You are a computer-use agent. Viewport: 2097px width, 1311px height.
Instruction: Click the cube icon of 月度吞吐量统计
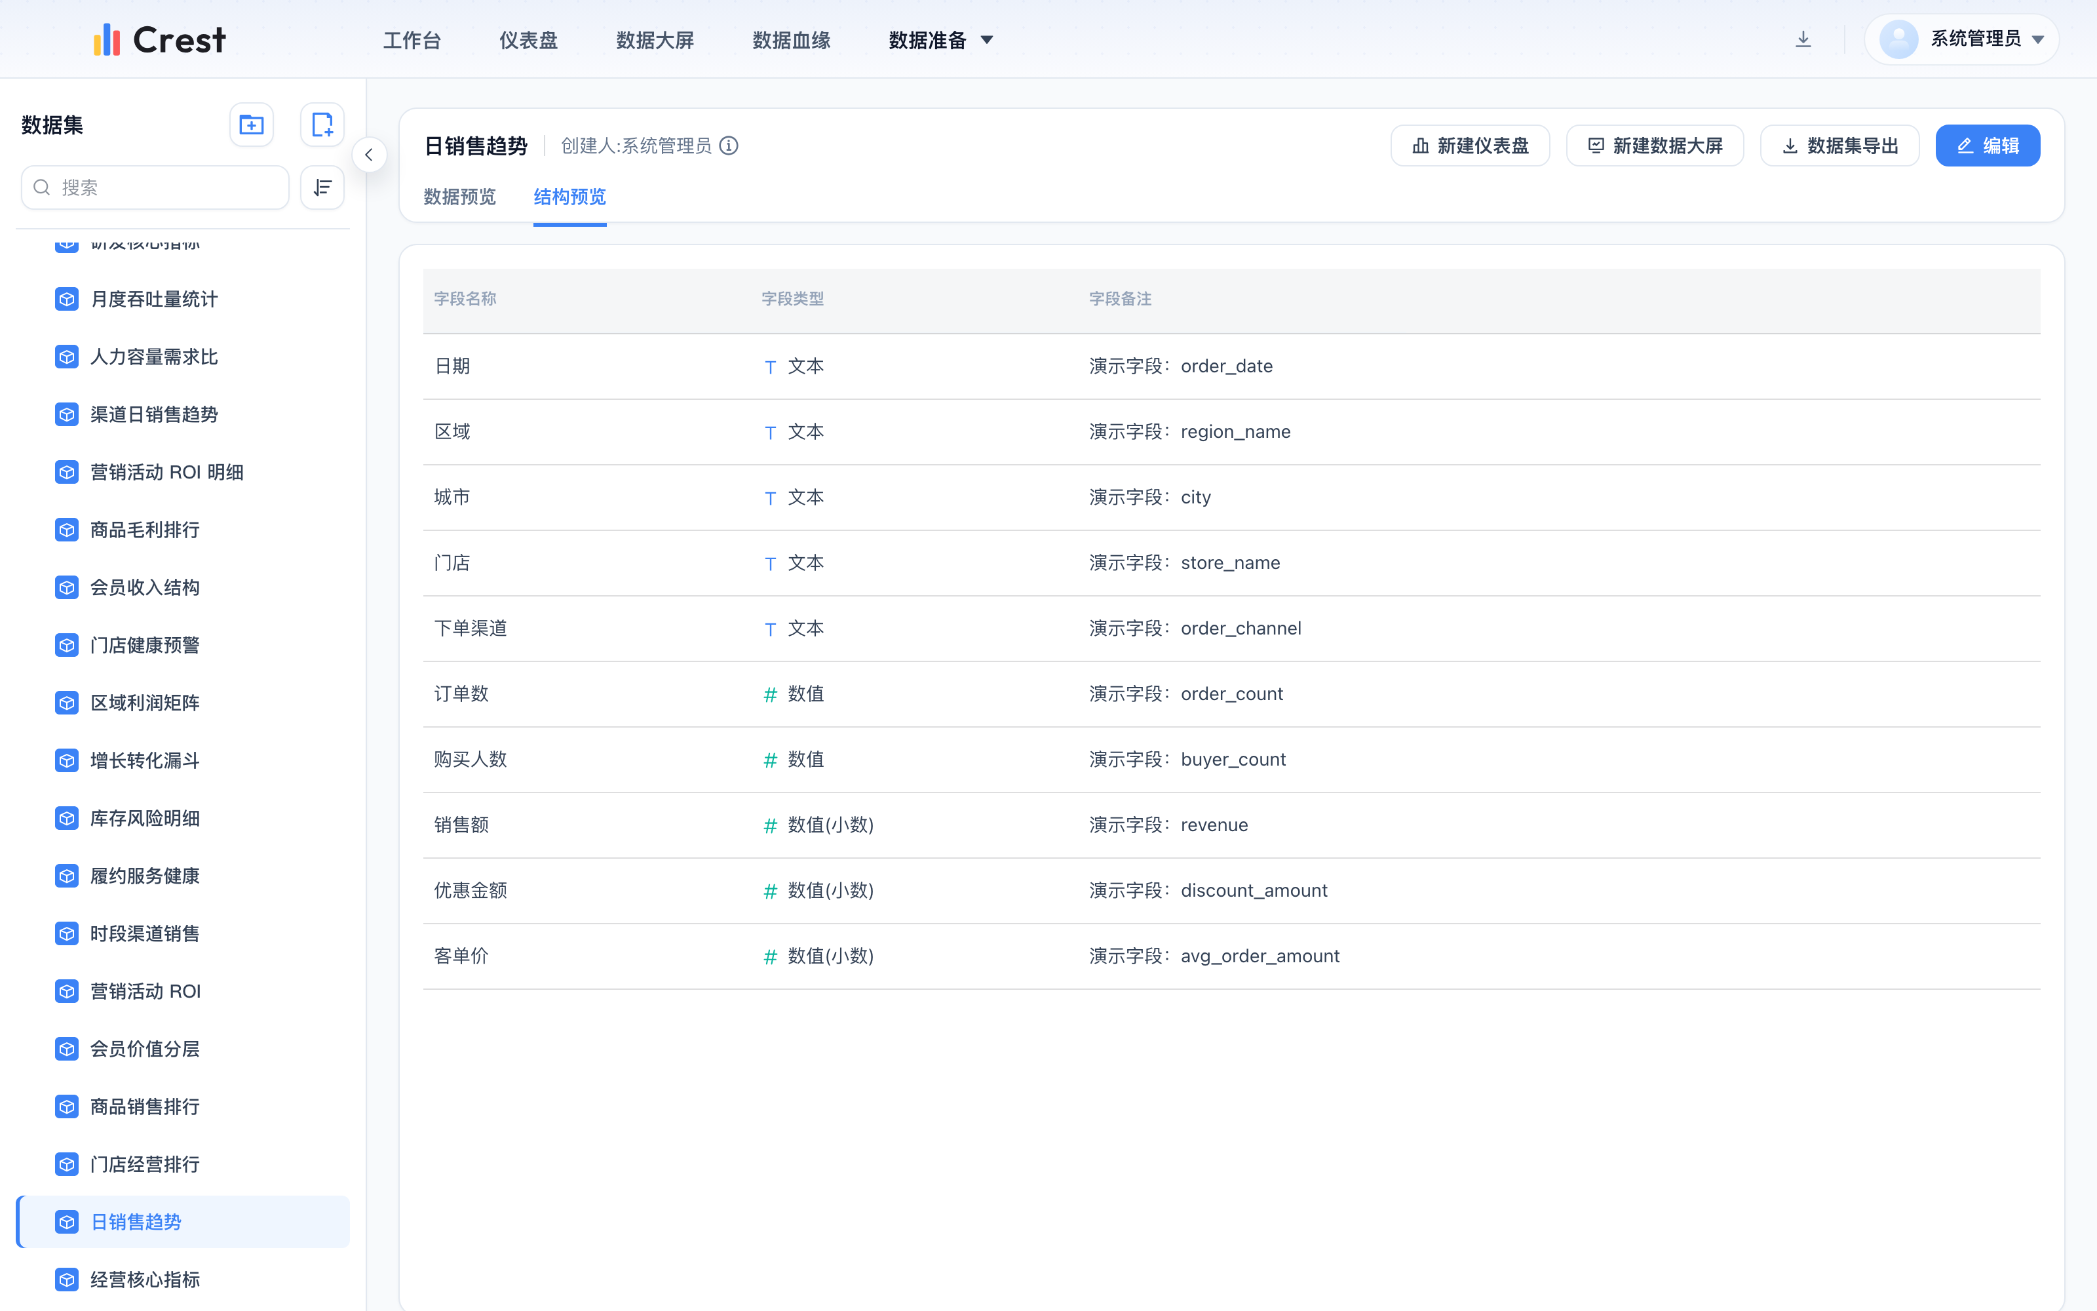tap(67, 299)
